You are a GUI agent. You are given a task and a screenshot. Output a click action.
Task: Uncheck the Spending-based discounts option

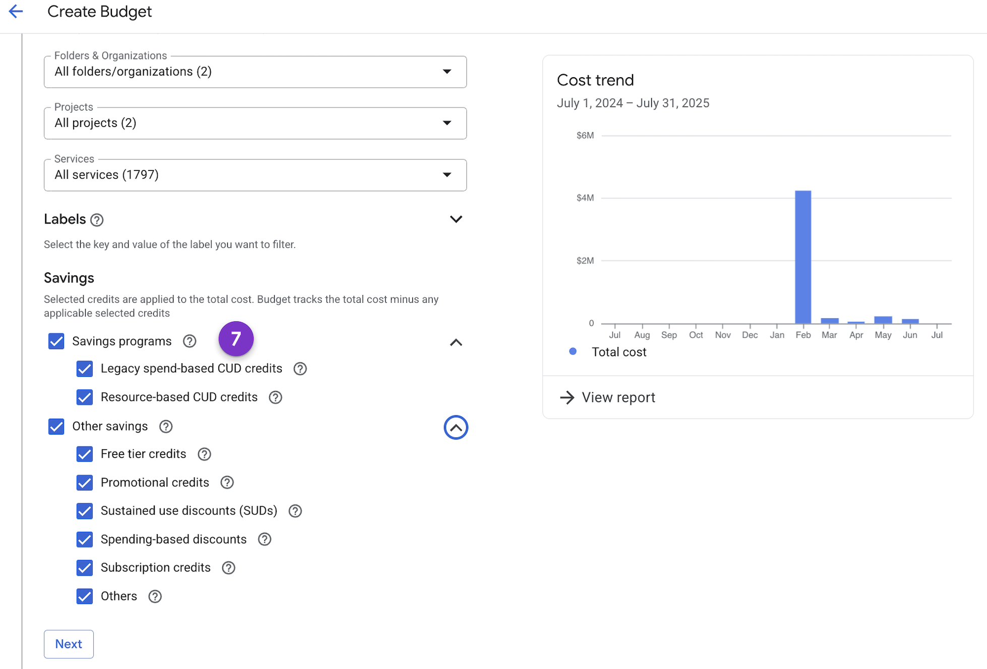point(84,539)
